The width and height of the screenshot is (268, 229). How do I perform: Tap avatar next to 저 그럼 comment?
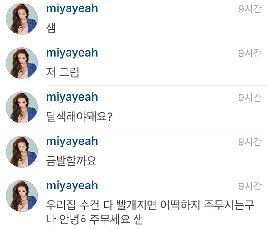coord(22,63)
